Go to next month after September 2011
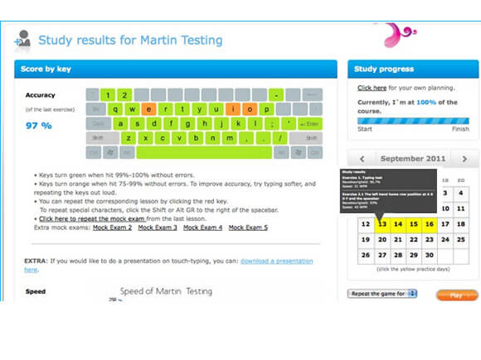The width and height of the screenshot is (481, 360). (x=464, y=159)
